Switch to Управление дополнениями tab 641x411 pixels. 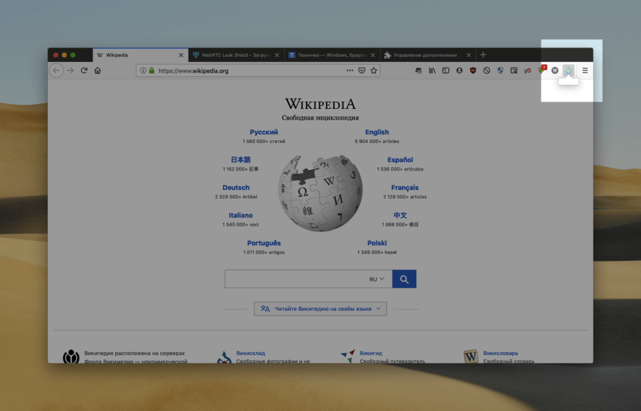[428, 55]
